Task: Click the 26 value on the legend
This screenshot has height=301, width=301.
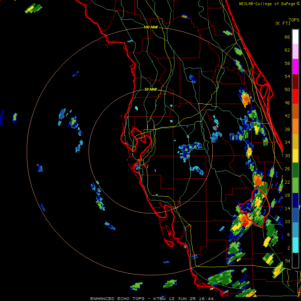Action: pyautogui.click(x=287, y=169)
